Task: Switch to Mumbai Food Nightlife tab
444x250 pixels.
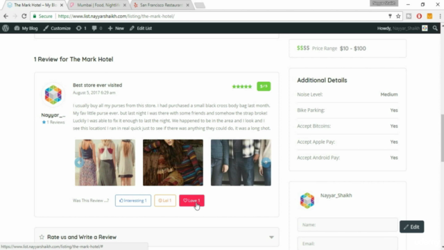Action: pyautogui.click(x=99, y=5)
